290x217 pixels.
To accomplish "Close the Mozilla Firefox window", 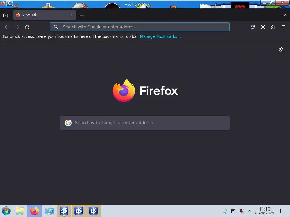I will coord(282,3).
